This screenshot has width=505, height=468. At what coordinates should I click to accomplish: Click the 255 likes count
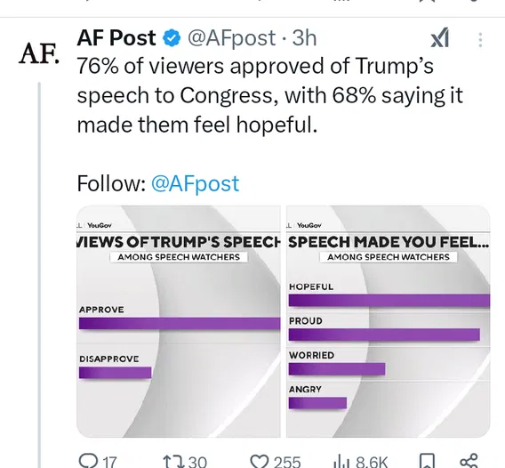point(287,462)
